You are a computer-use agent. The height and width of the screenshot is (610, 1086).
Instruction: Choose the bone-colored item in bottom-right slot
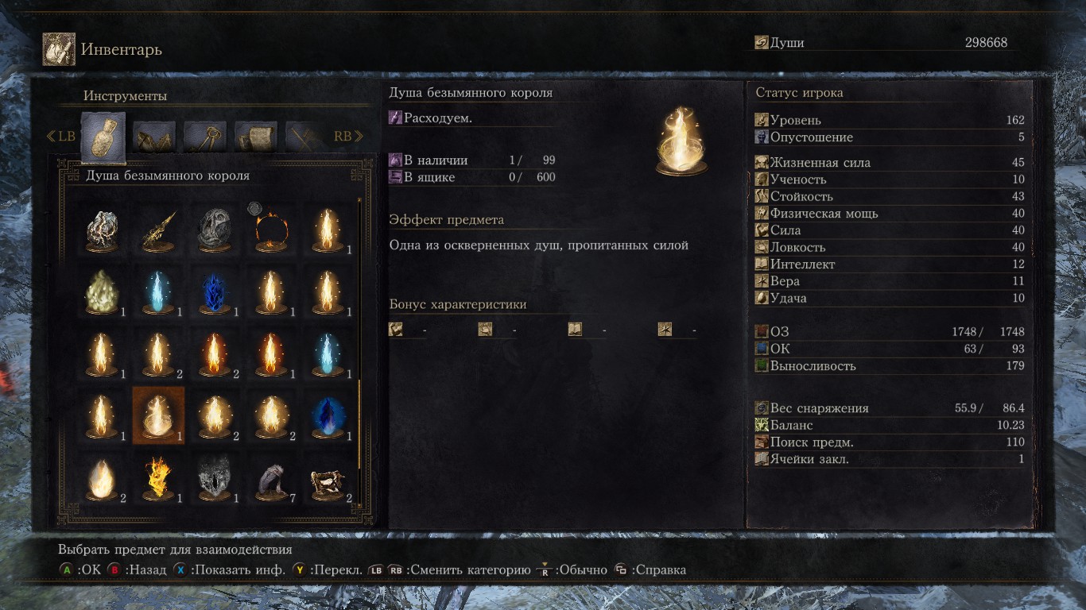click(327, 477)
